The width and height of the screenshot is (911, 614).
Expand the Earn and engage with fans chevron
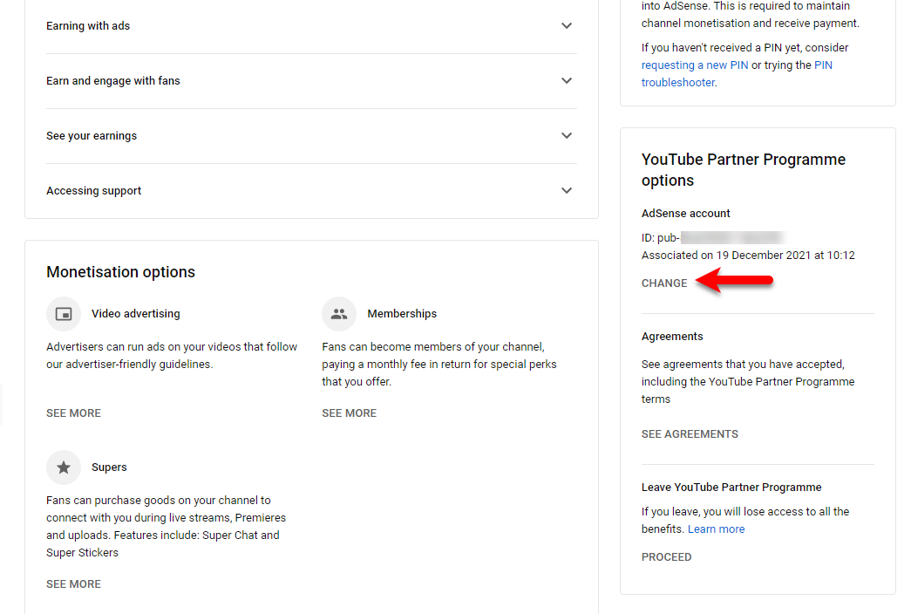click(x=567, y=81)
